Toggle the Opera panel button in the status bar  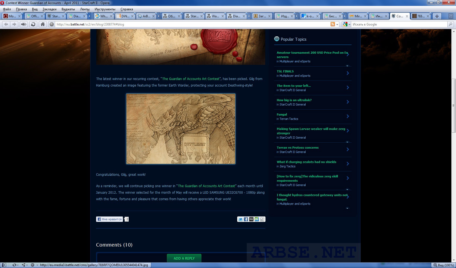click(x=4, y=265)
